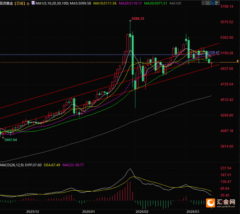
Task: Click the 4937.66 price axis label
Action: (x=227, y=69)
